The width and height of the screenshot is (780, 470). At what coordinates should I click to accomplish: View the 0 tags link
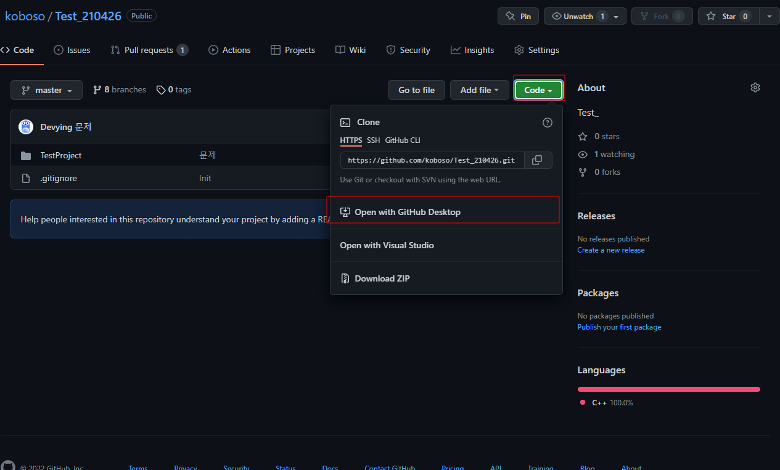(174, 90)
